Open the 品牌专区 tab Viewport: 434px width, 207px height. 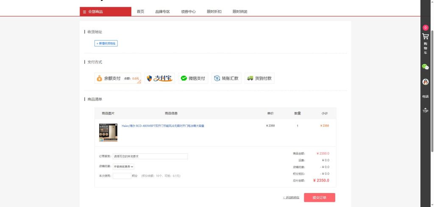pos(162,11)
